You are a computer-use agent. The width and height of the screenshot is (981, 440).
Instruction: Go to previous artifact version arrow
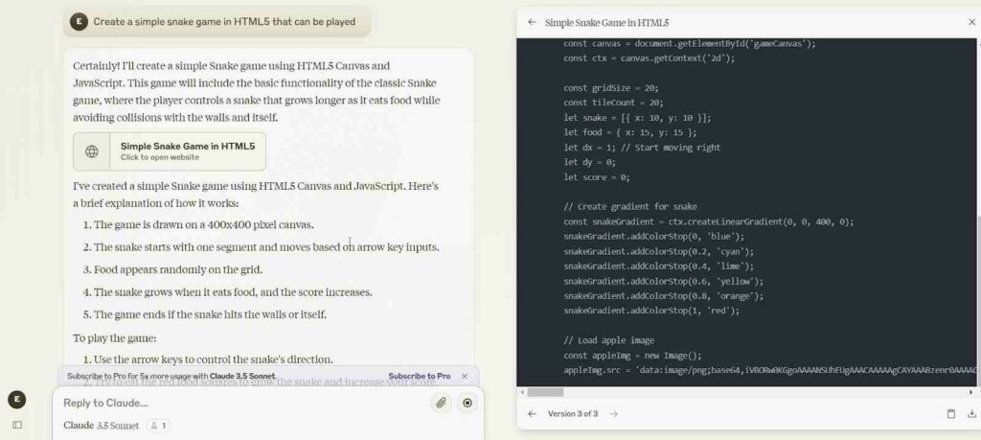point(532,414)
